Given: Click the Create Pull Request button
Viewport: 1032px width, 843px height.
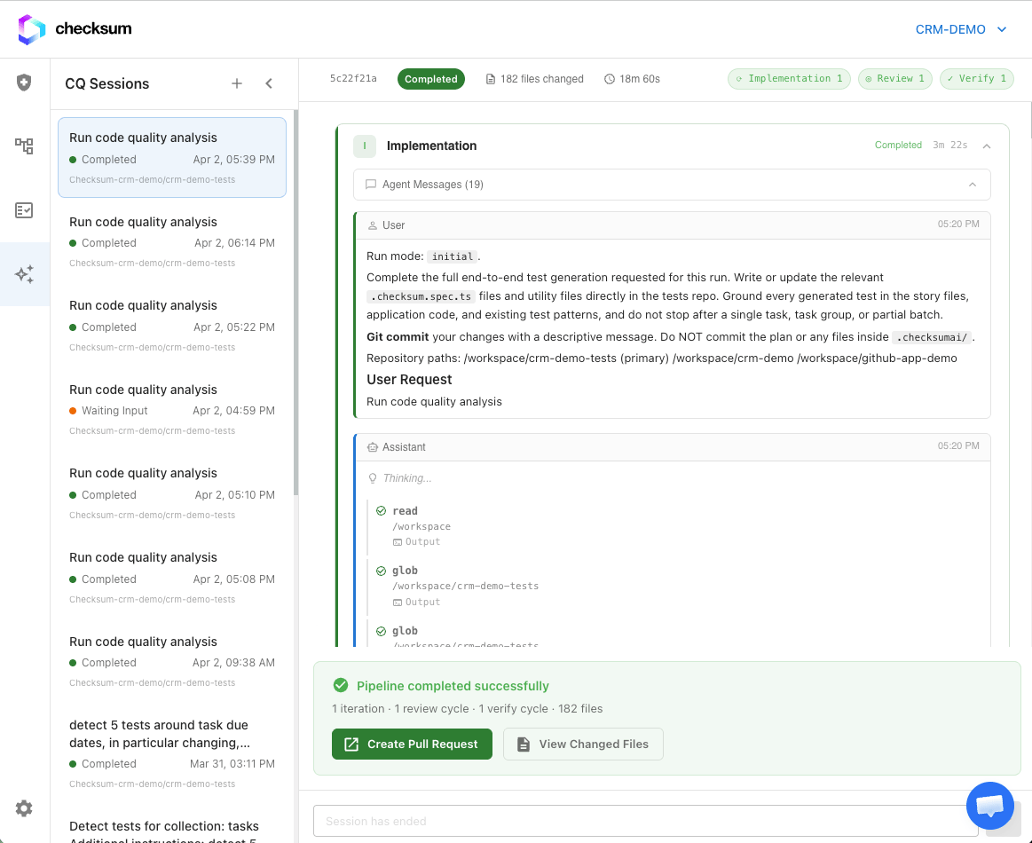Looking at the screenshot, I should tap(412, 744).
